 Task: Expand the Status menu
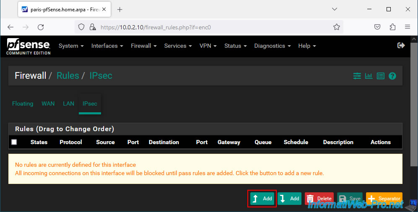point(235,46)
